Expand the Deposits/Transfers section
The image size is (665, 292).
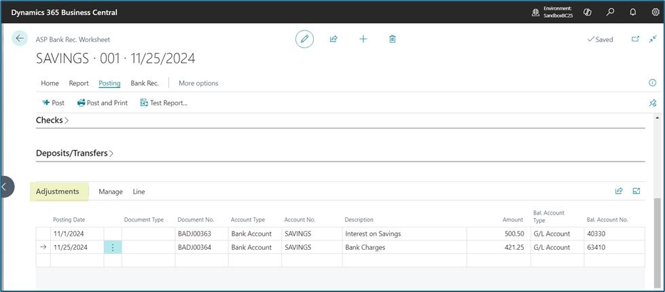click(x=75, y=153)
